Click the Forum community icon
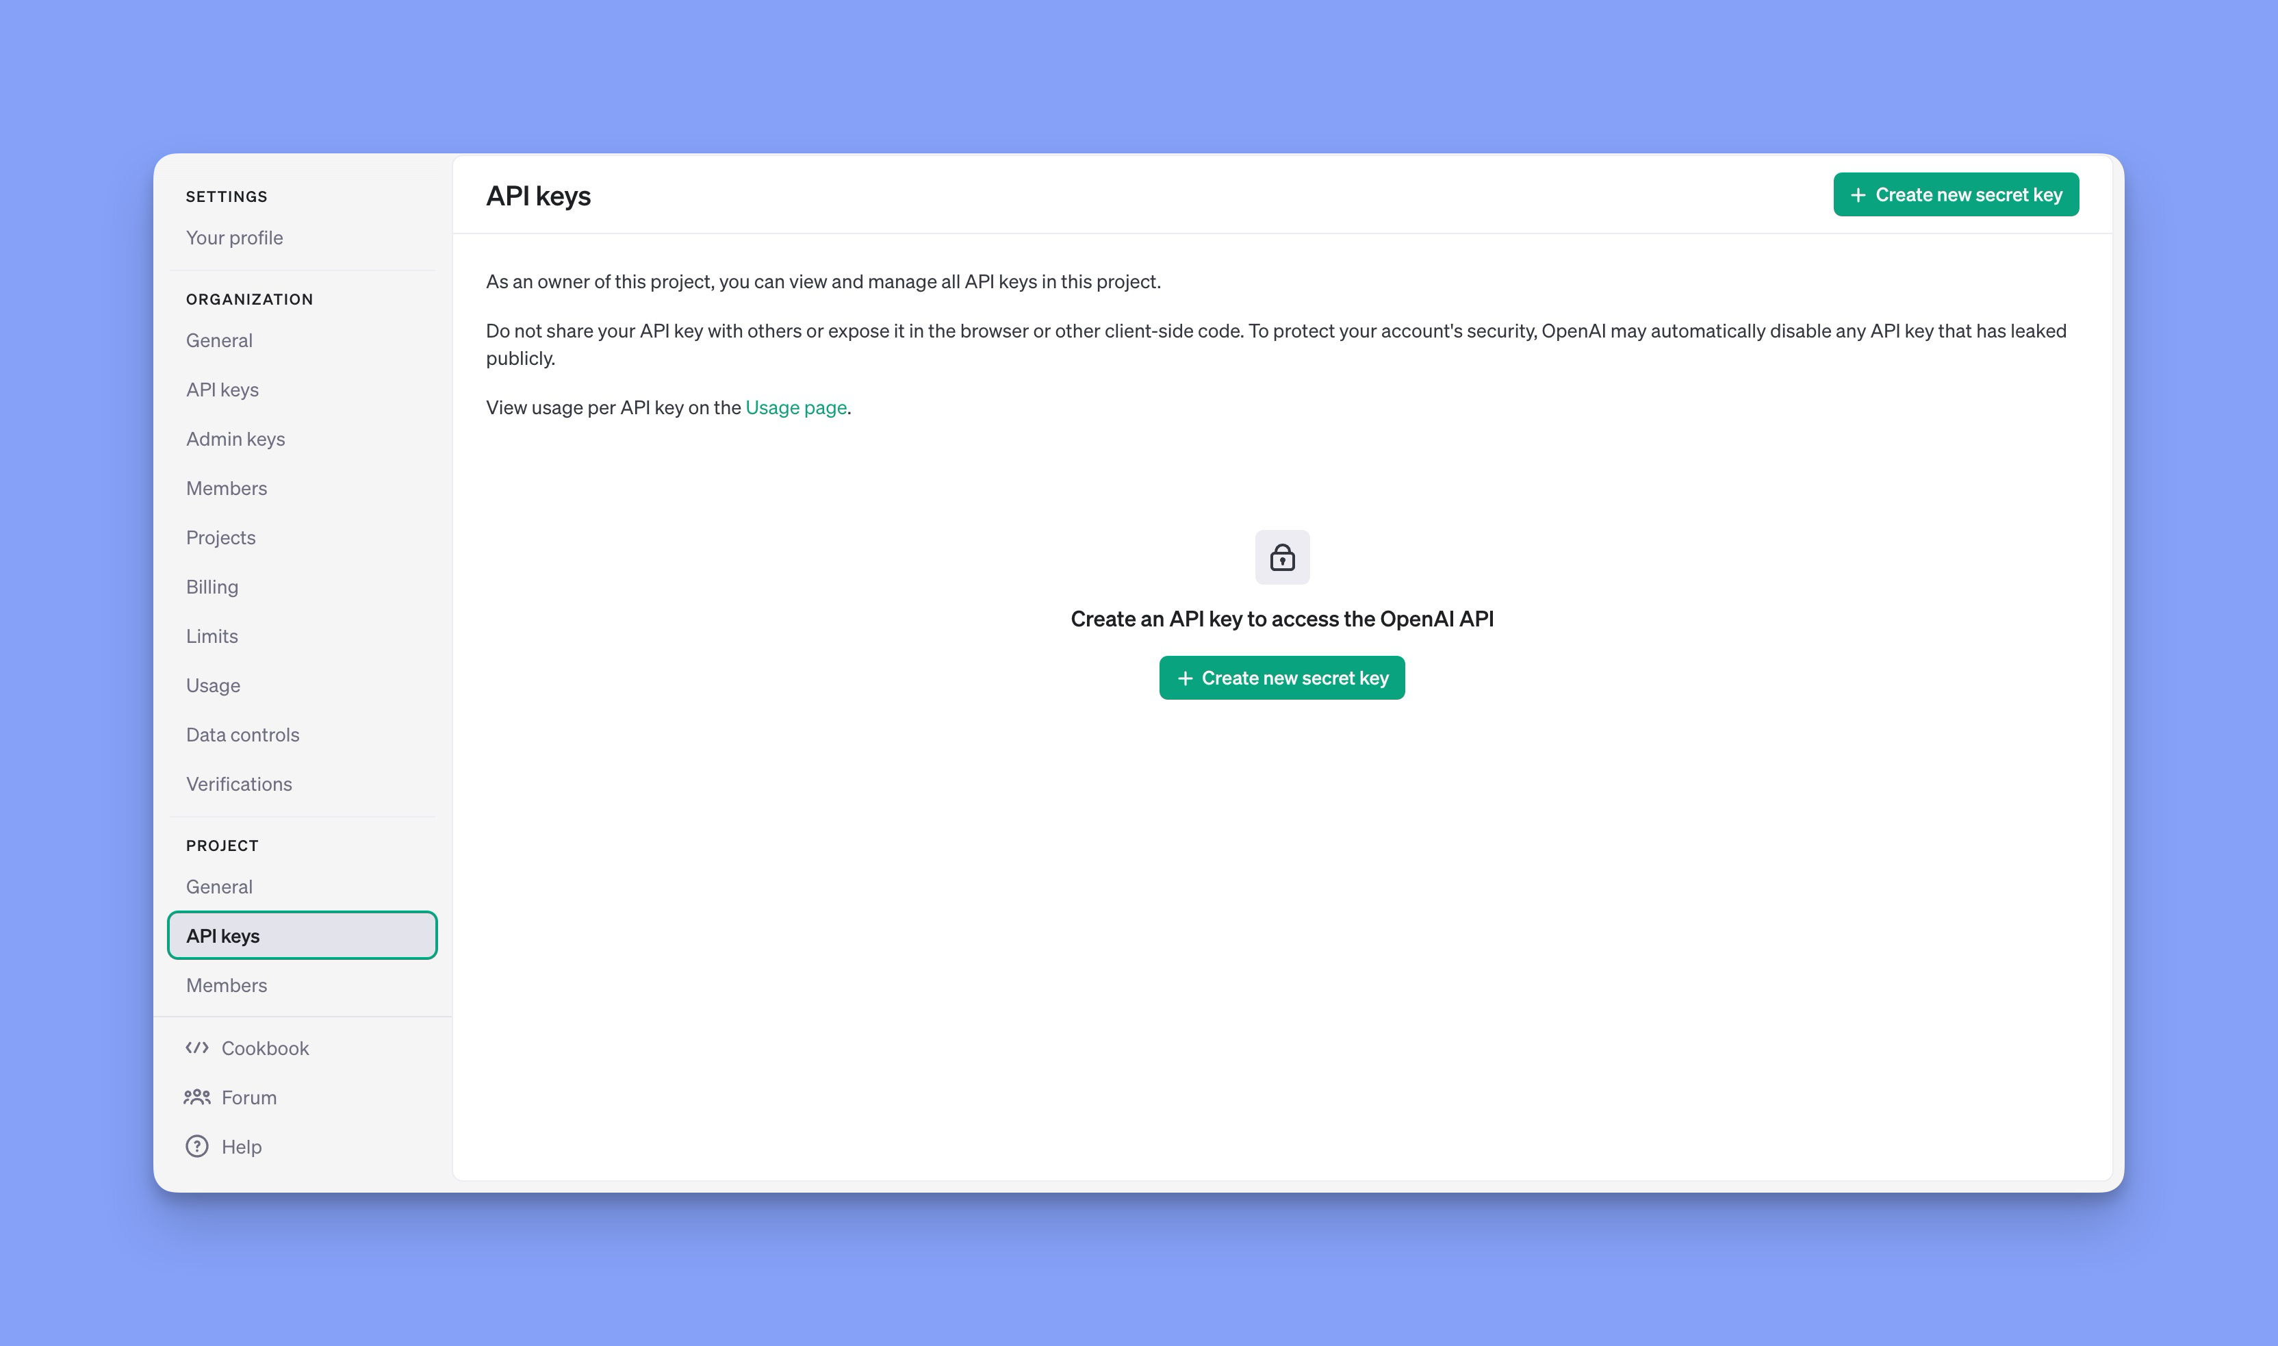The width and height of the screenshot is (2278, 1346). [x=196, y=1096]
